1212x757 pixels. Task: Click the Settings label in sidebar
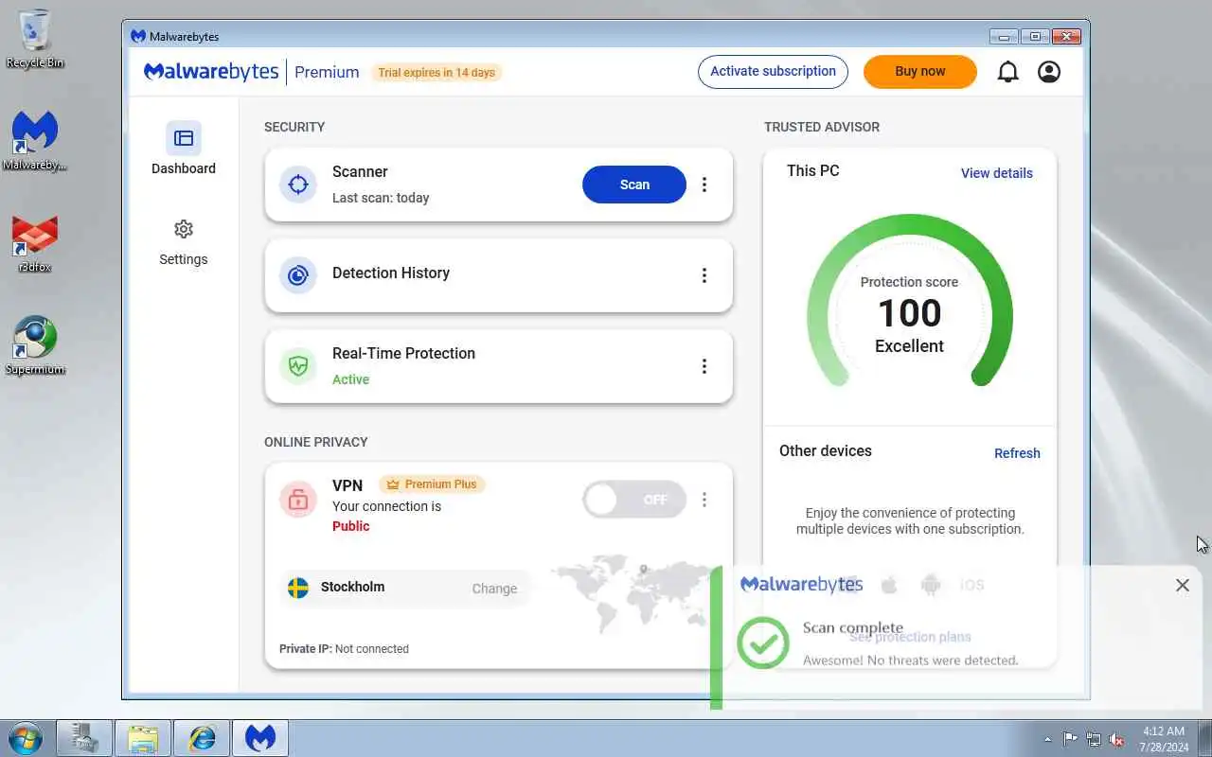[184, 259]
